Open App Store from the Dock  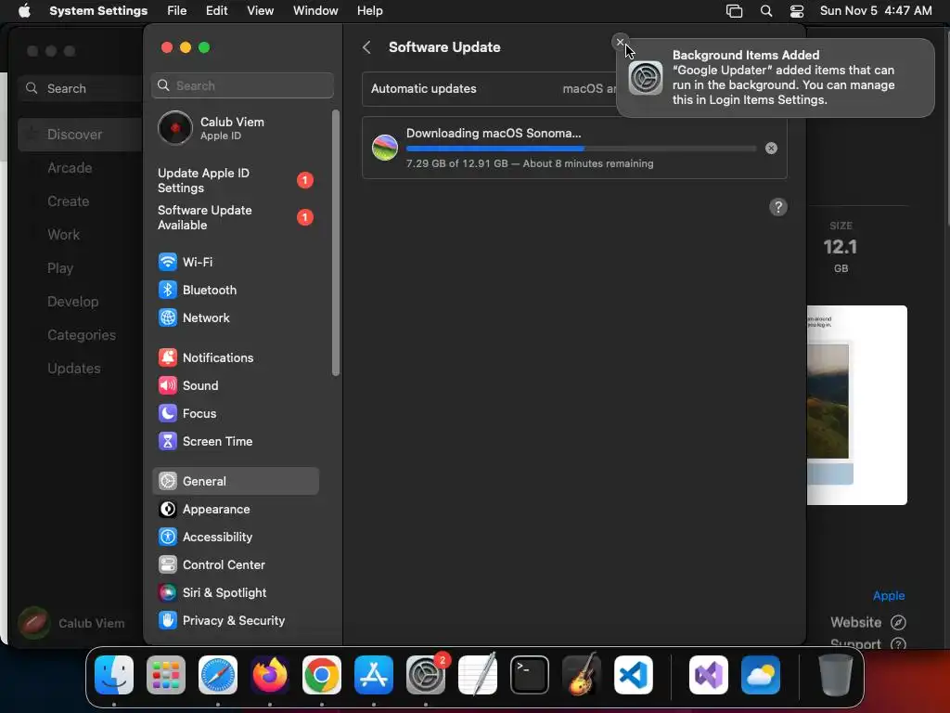(x=374, y=675)
